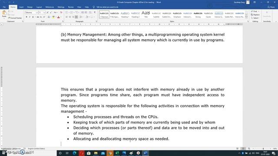Toggle Italic formatting
The image size is (278, 156).
pos(30,17)
